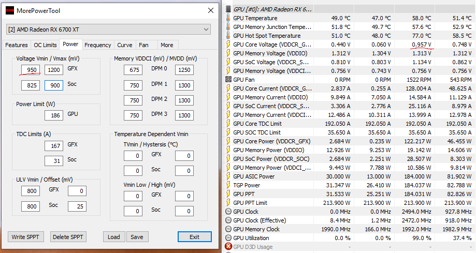Click lightning icon beside GPU Core TDC Limit
476x253 pixels.
pyautogui.click(x=228, y=124)
